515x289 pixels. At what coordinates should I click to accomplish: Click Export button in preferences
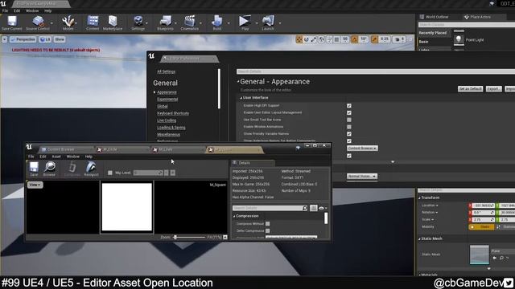point(493,89)
